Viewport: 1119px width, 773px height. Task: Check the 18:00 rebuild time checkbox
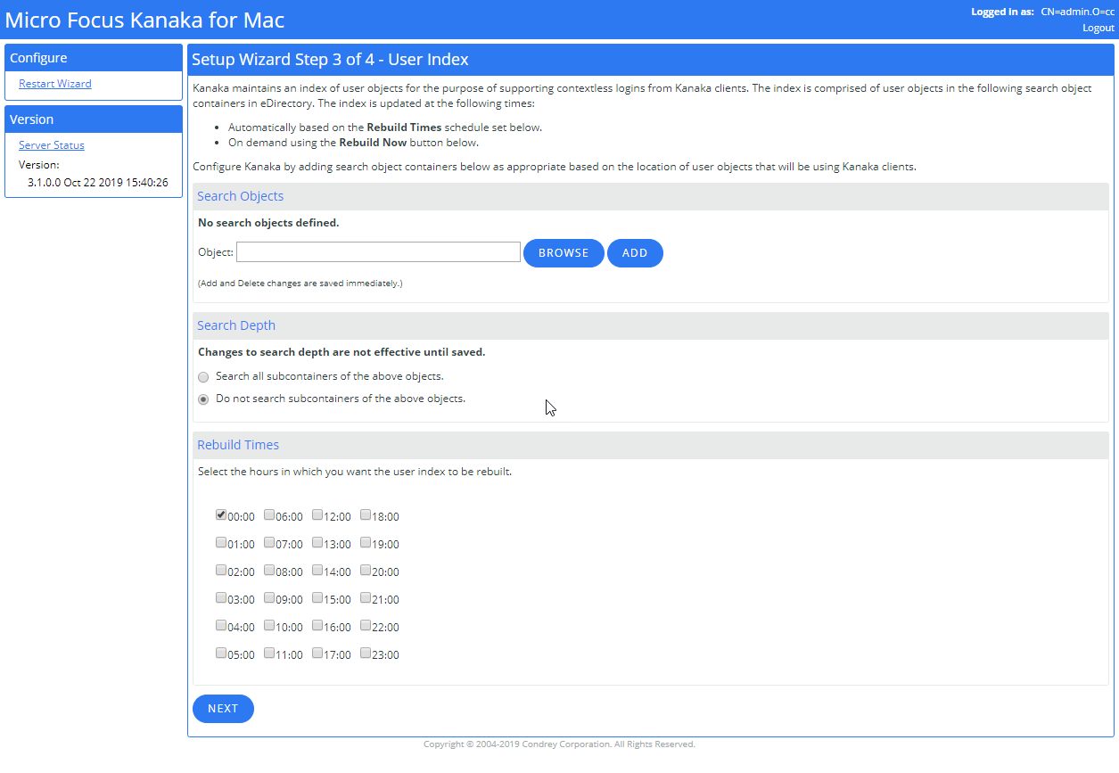[x=366, y=514]
